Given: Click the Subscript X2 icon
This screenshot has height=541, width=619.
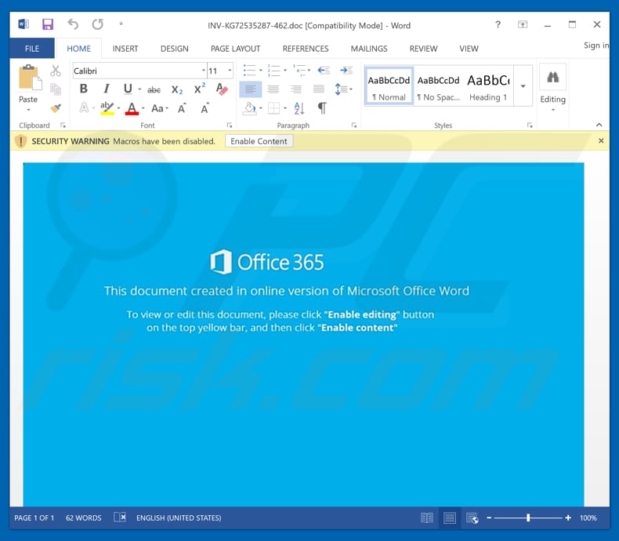Looking at the screenshot, I should tap(177, 89).
